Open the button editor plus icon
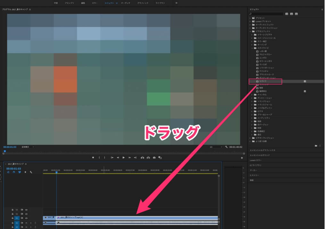 (242, 158)
